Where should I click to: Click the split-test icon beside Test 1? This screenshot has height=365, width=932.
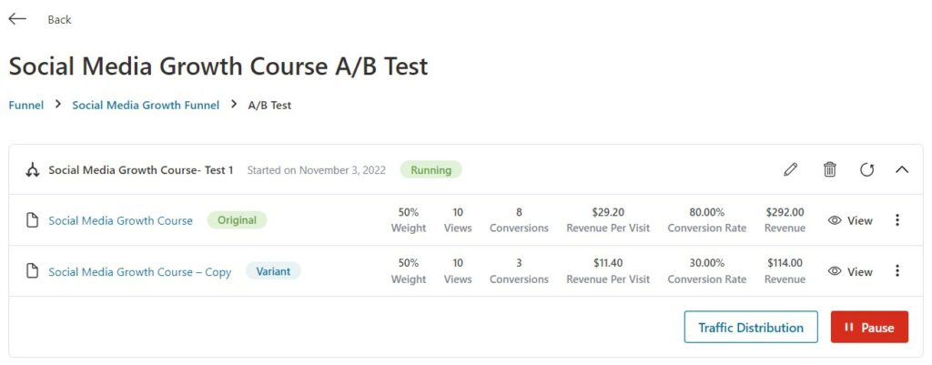pos(32,170)
